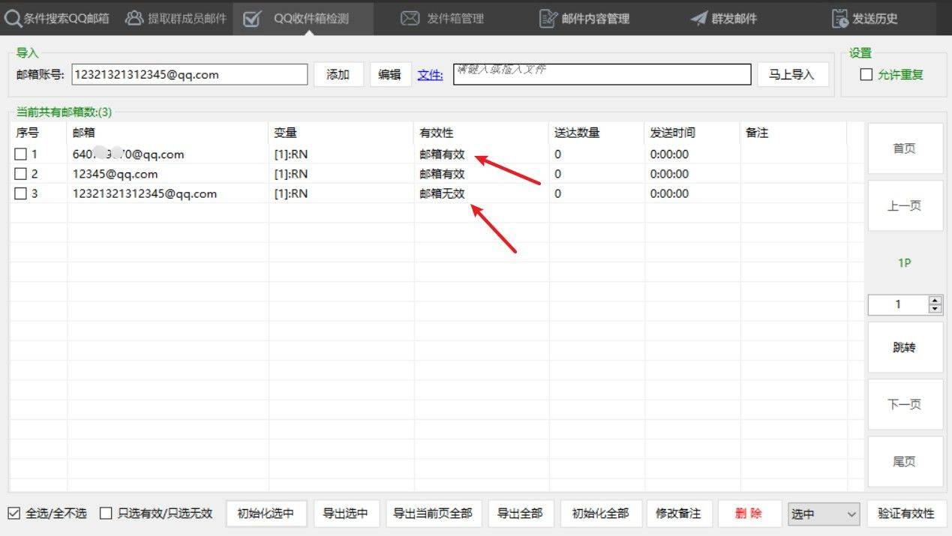Increase the page number with up stepper arrow
This screenshot has height=536, width=952.
coord(935,301)
